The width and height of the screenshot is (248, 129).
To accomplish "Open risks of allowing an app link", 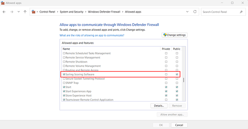I will 92,35.
